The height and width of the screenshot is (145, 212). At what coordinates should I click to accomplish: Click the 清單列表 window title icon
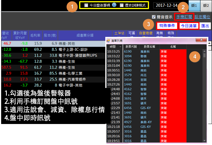point(108,41)
